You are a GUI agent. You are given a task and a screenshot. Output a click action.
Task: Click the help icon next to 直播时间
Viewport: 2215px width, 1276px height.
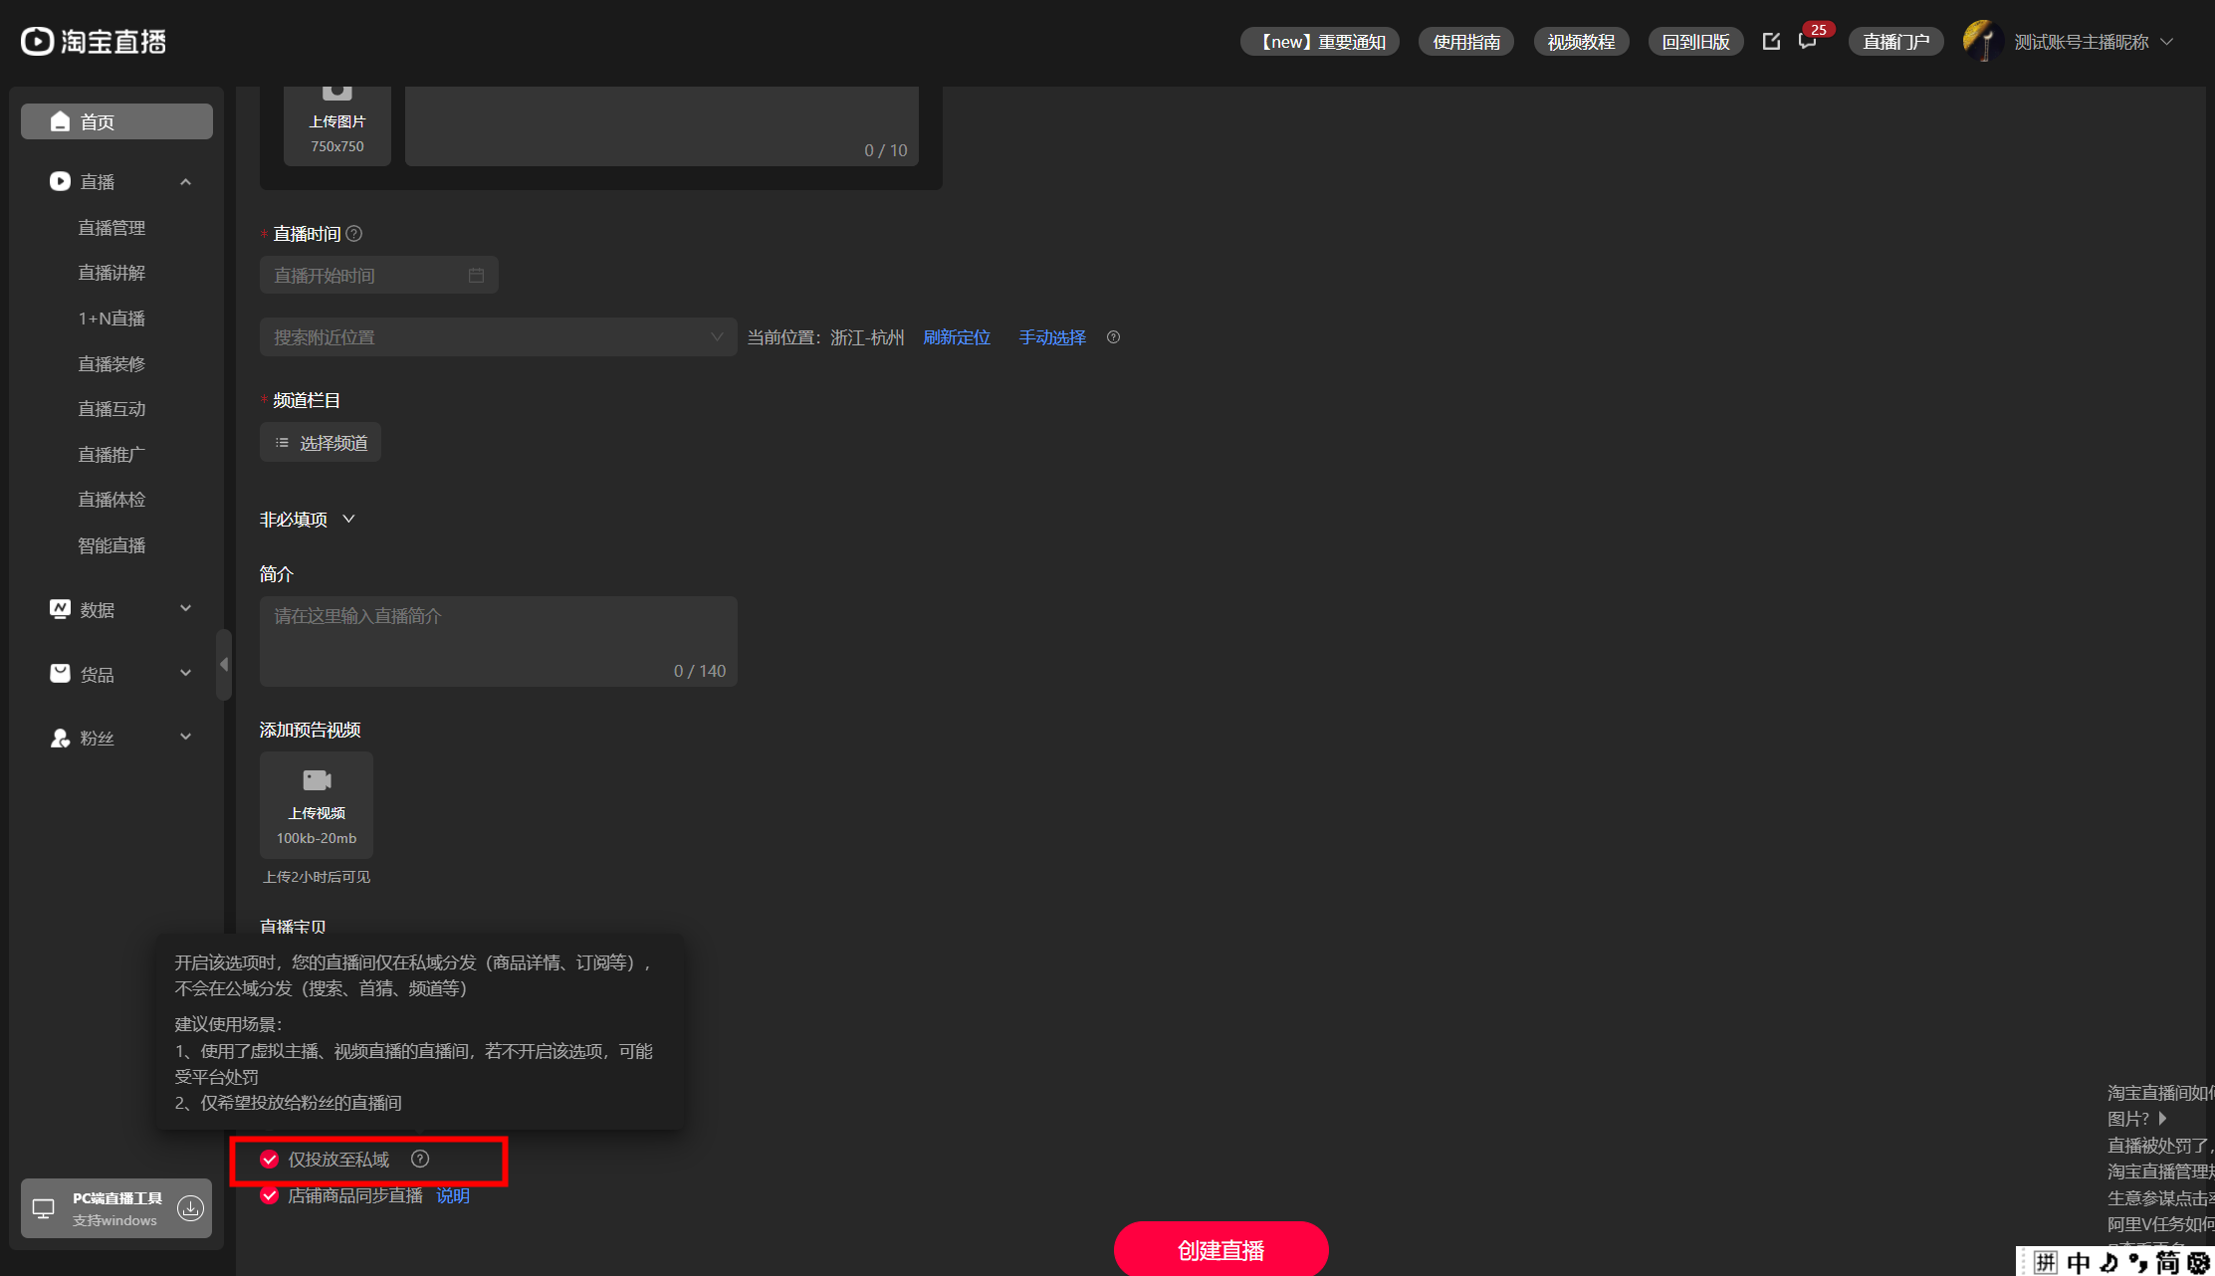pyautogui.click(x=354, y=234)
